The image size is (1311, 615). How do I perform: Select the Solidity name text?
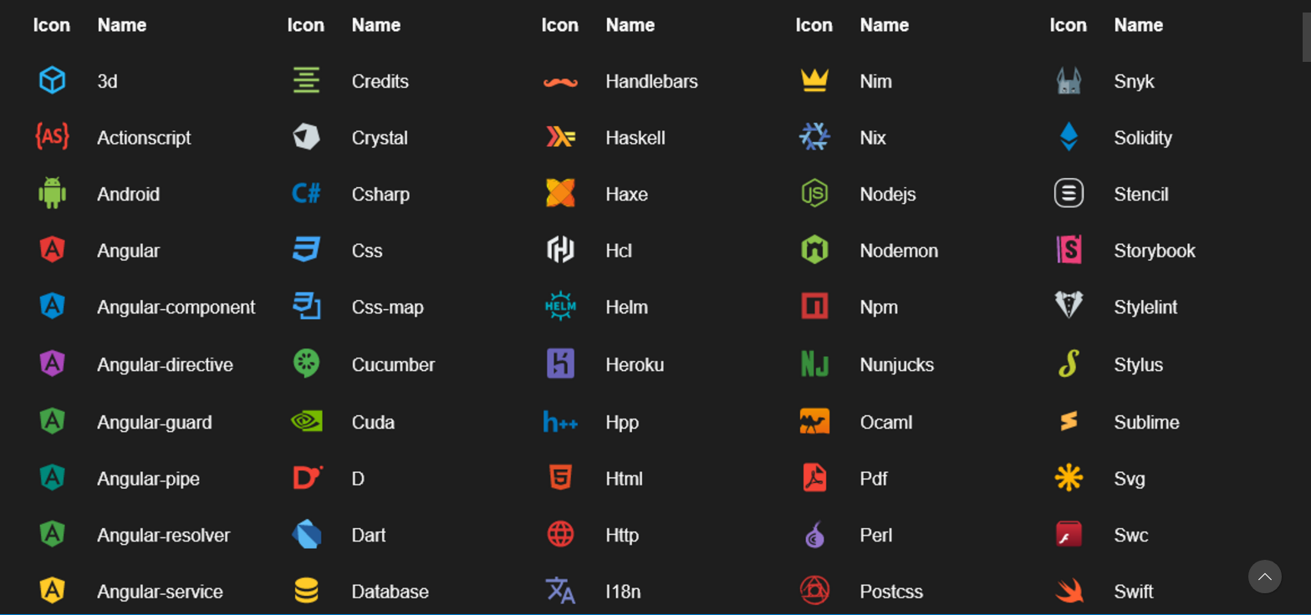pyautogui.click(x=1143, y=137)
